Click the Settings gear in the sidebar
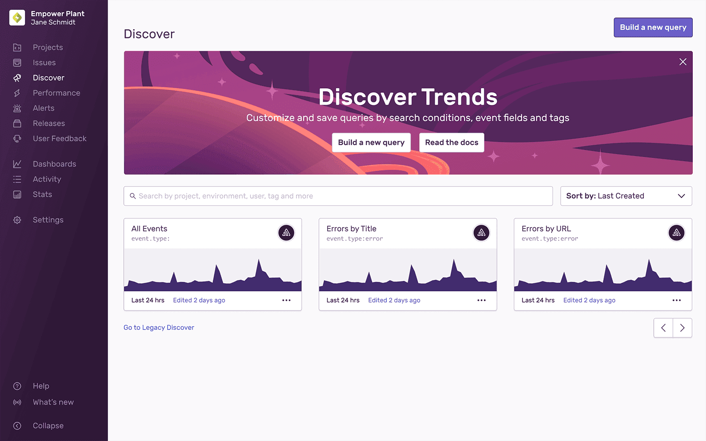The image size is (706, 441). coord(17,219)
